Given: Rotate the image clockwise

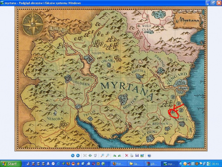Looking at the screenshot, I should 114,155.
